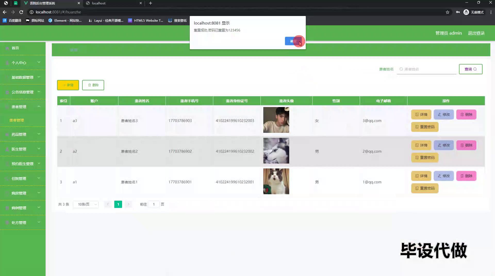Click 重置密码 button for account a2
This screenshot has height=276, width=495.
[425, 158]
